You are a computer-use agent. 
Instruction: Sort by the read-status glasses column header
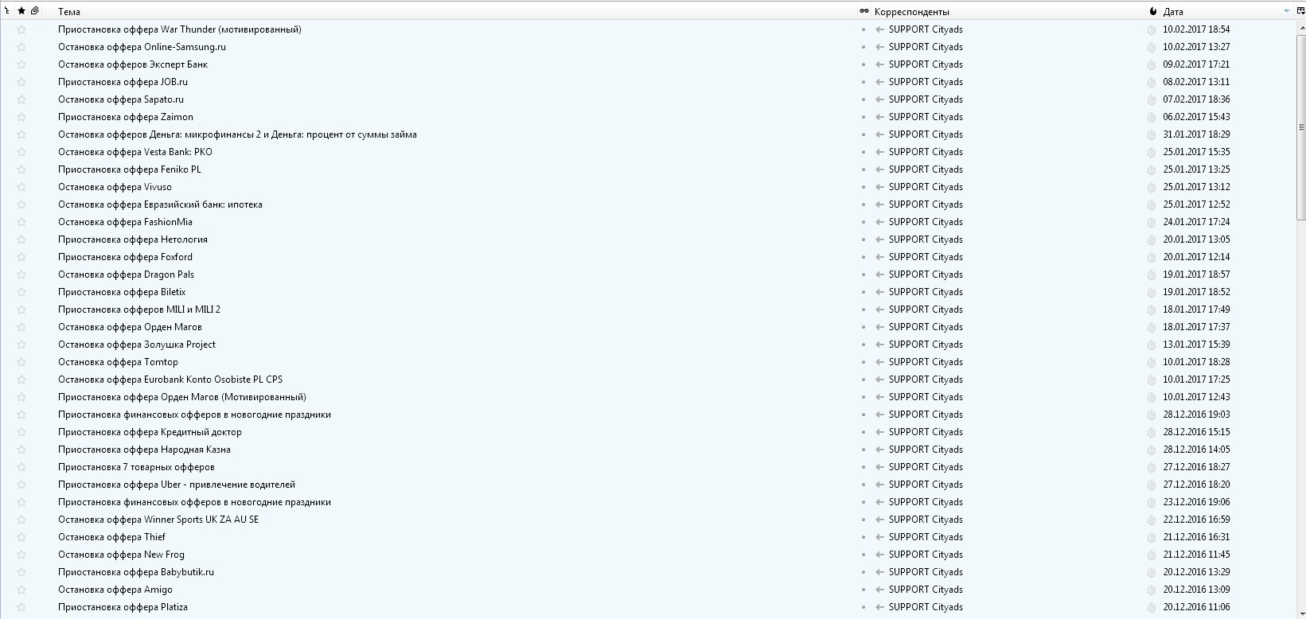pyautogui.click(x=864, y=11)
